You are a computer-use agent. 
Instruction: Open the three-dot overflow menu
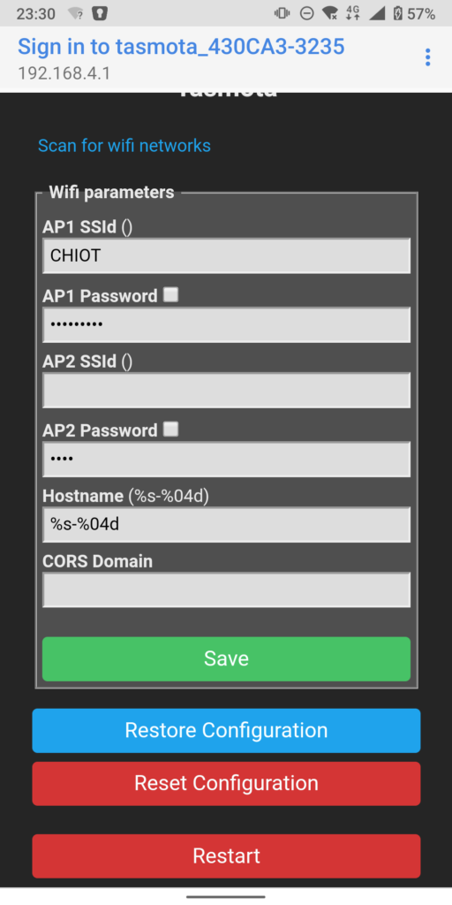click(x=427, y=57)
